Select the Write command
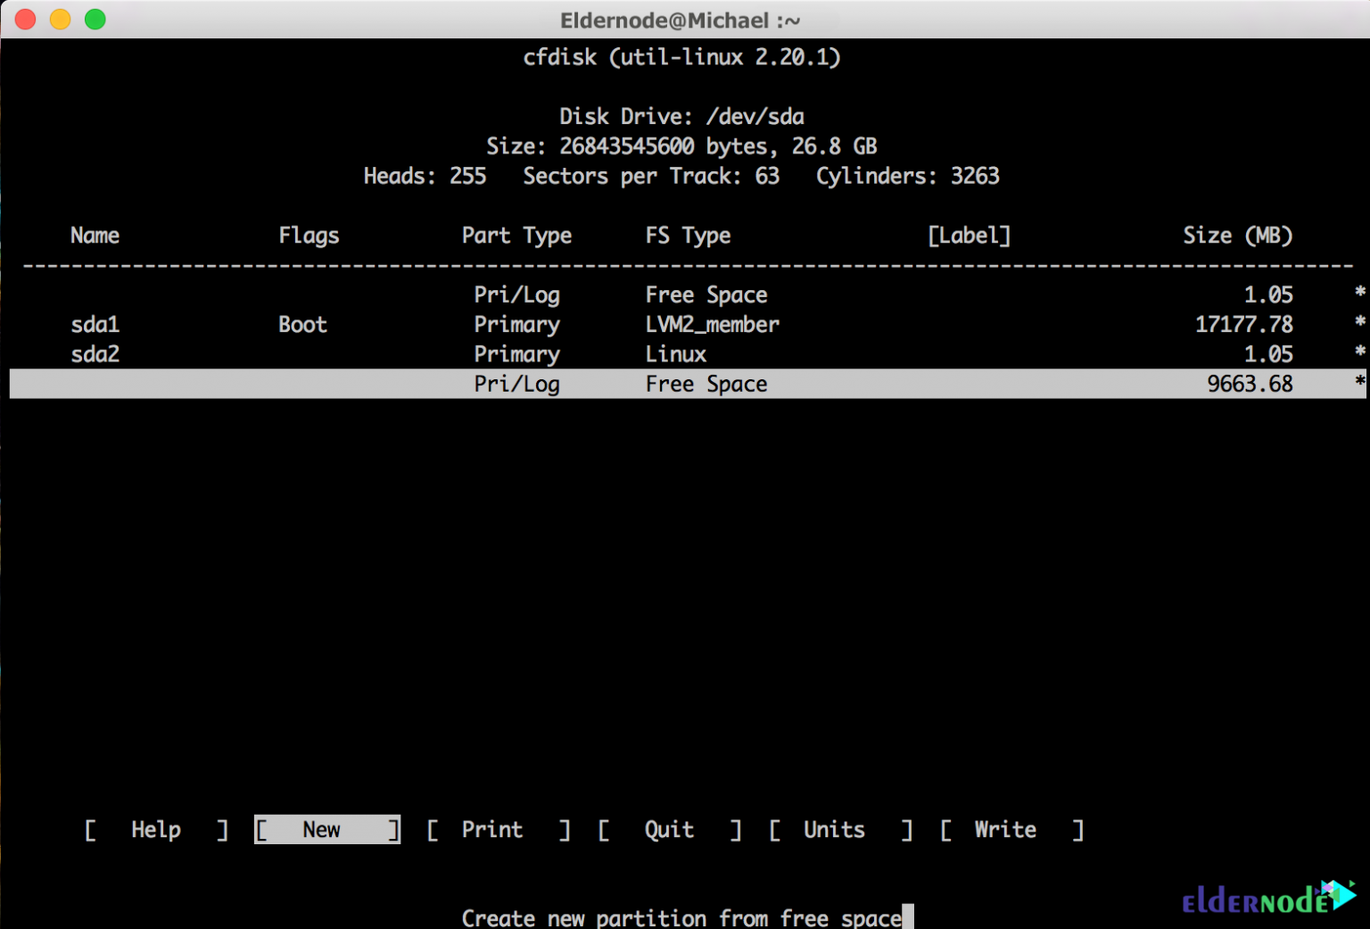The height and width of the screenshot is (929, 1370). click(1004, 830)
